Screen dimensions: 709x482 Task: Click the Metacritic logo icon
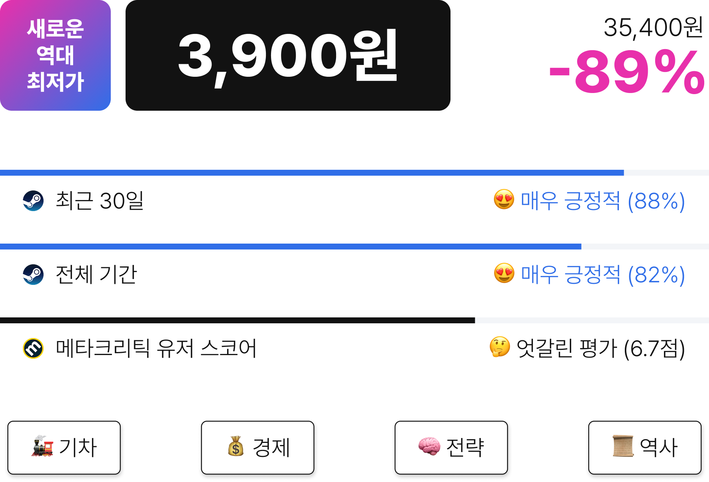(33, 348)
